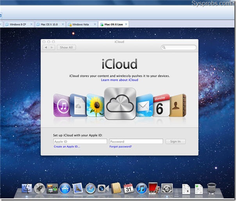Close the Mac OS X 10.8 tab
The width and height of the screenshot is (236, 201).
pyautogui.click(x=63, y=24)
